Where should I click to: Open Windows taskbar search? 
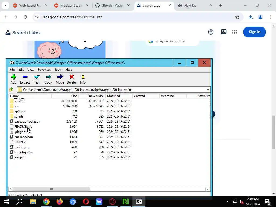click(x=19, y=202)
